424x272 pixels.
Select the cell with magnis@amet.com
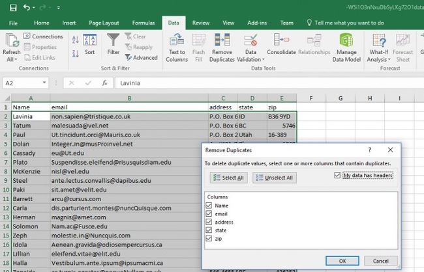point(129,217)
